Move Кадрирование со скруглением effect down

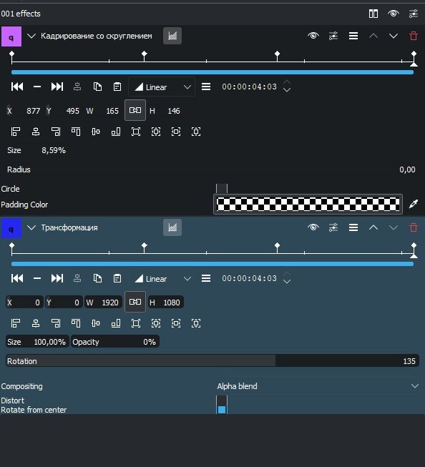[394, 36]
